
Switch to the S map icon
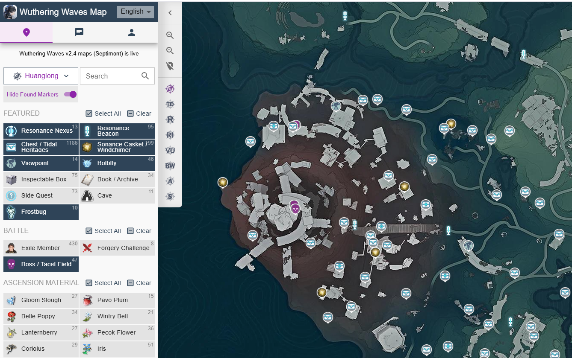point(170,196)
